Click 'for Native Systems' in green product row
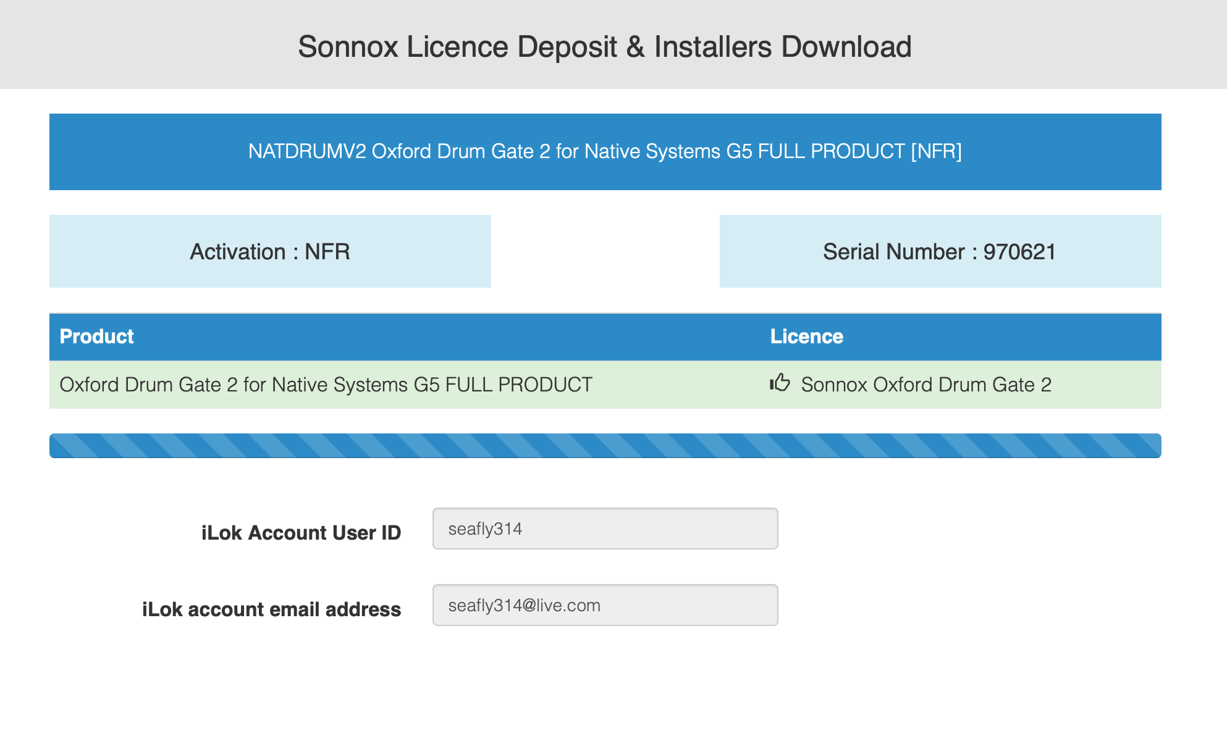 click(326, 385)
